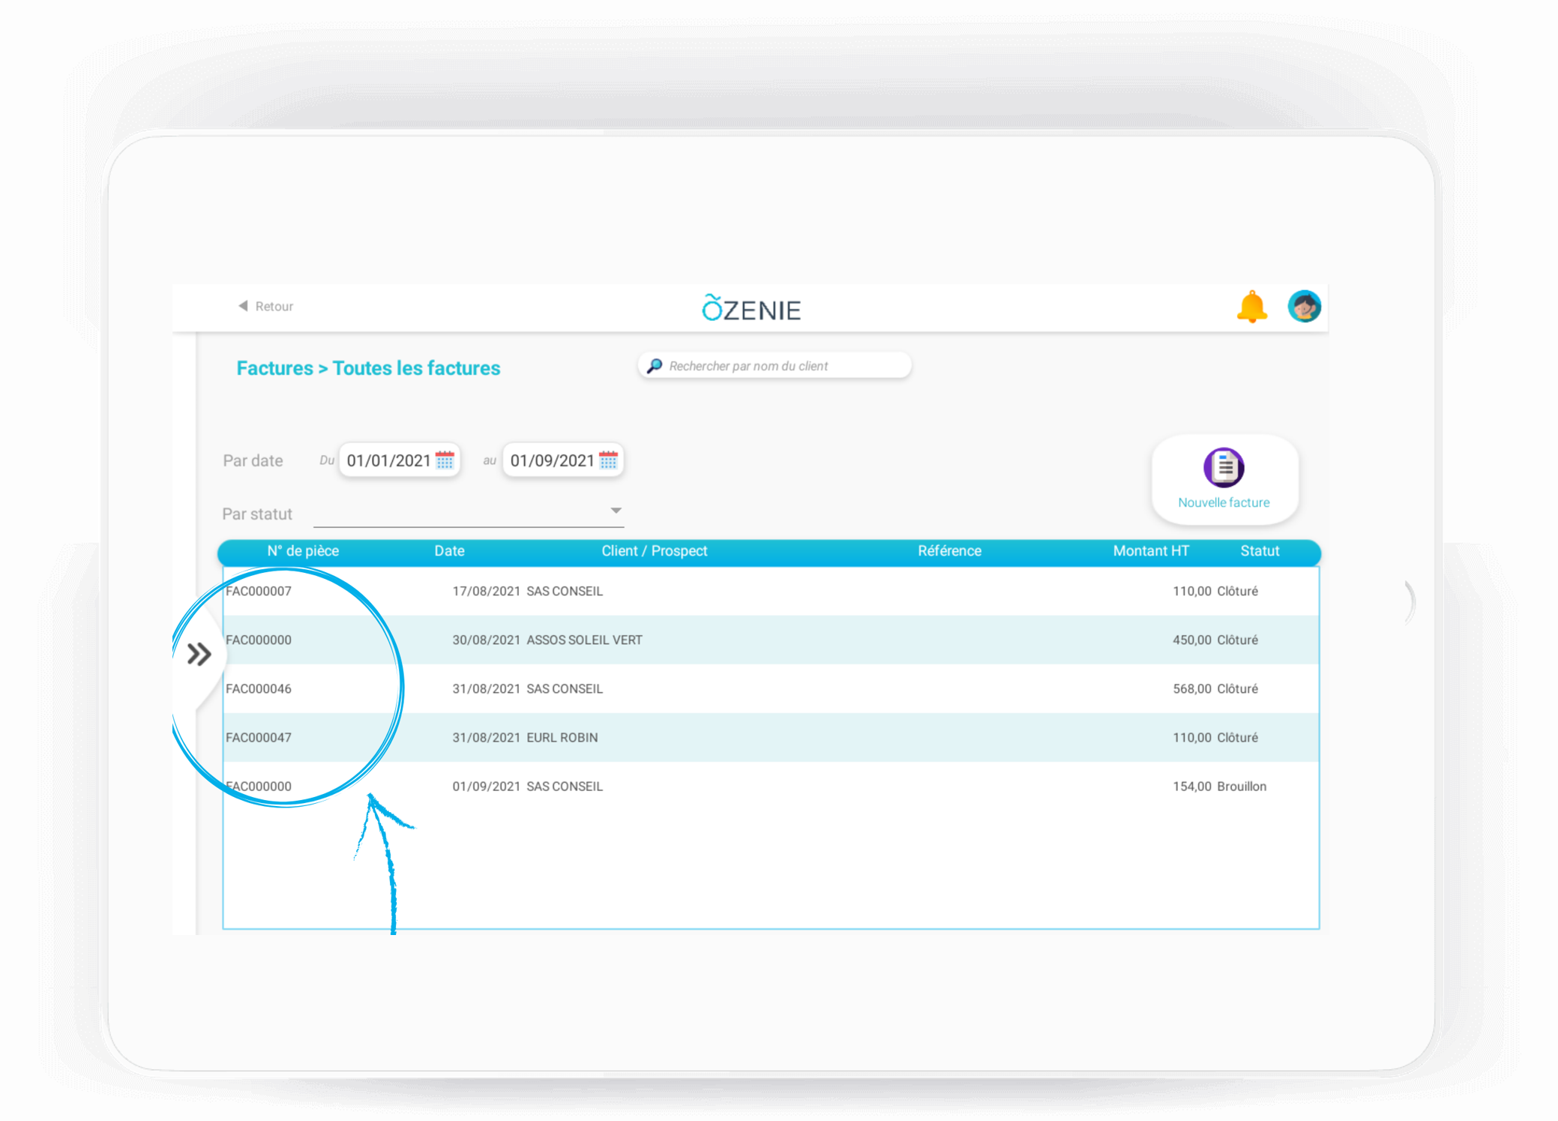This screenshot has width=1558, height=1121.
Task: Click the Brouillon status cell
Action: tap(1242, 786)
